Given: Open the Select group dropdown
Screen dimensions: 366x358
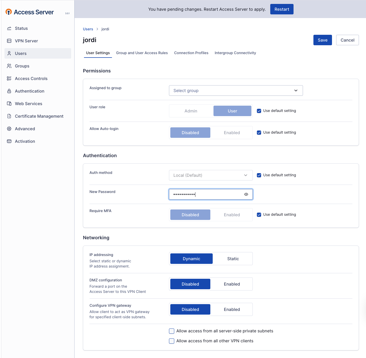Looking at the screenshot, I should coord(236,90).
